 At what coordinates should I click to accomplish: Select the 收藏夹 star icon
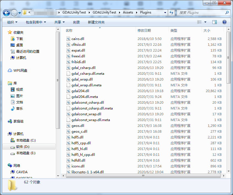tap(10, 32)
